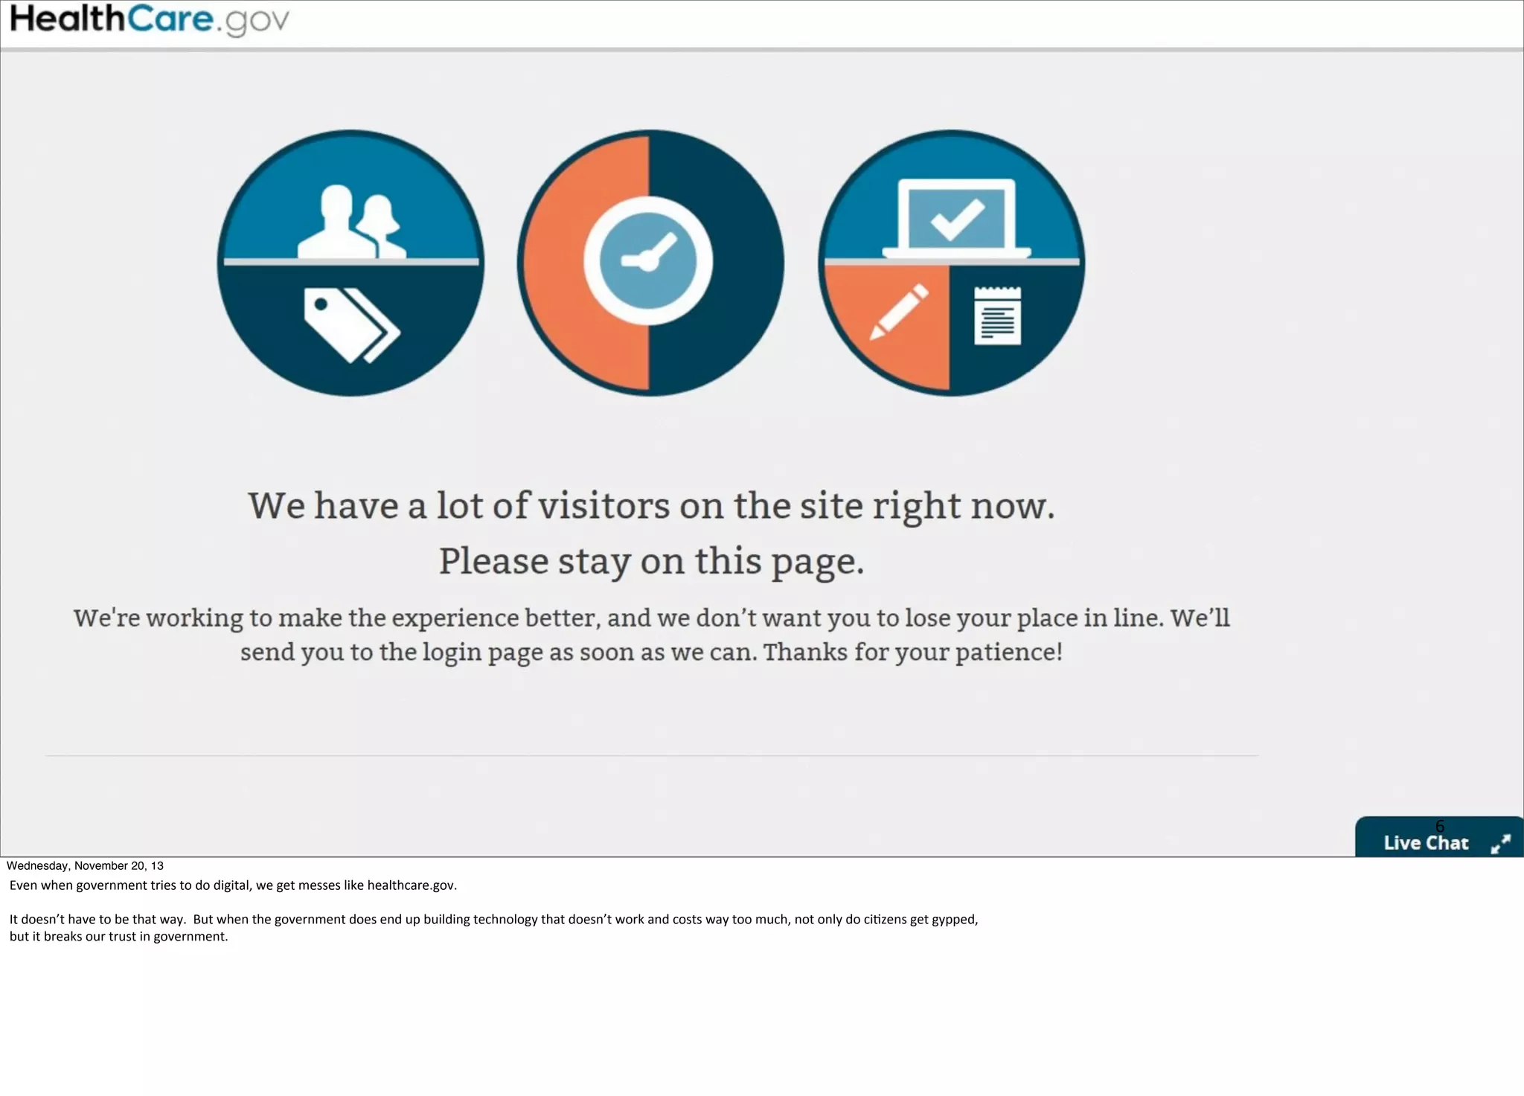Click the date 'Wednesday, November 20, 13'
The width and height of the screenshot is (1524, 1096).
(85, 865)
